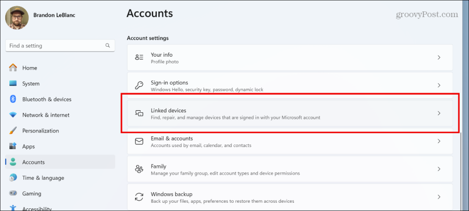
Task: Open System settings section
Action: click(x=60, y=84)
